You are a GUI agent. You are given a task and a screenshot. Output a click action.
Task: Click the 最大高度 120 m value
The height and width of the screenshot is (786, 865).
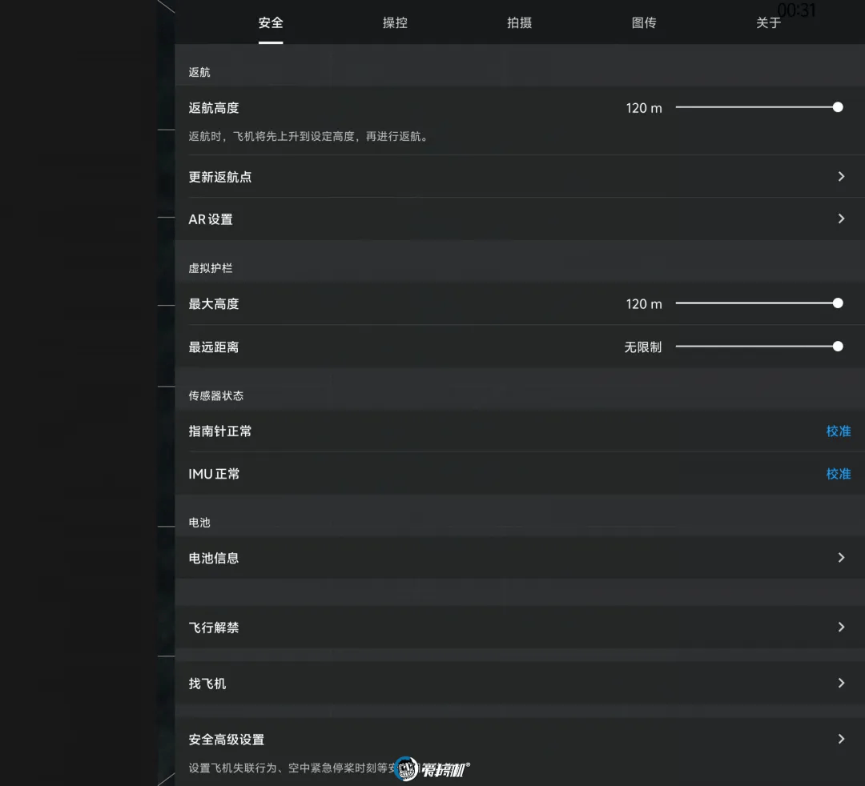(x=644, y=304)
